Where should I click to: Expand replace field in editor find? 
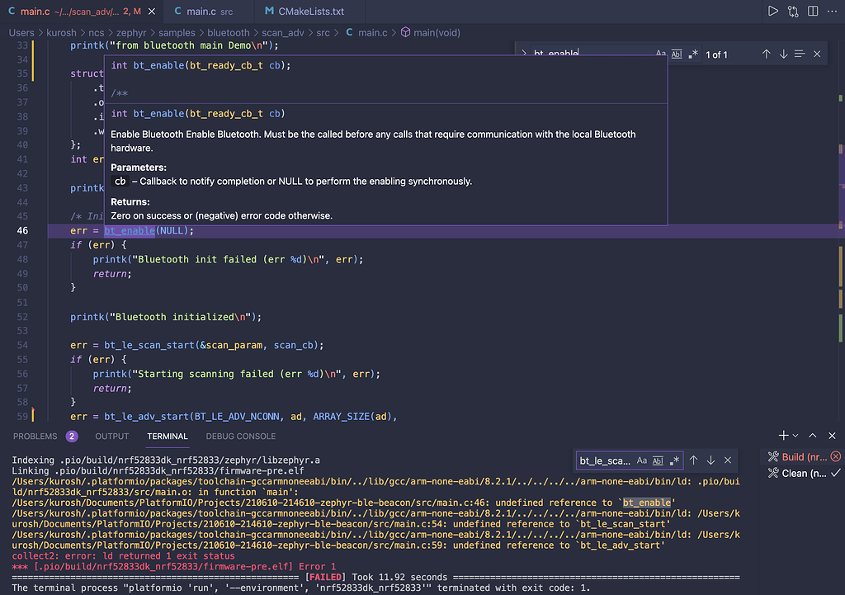523,54
